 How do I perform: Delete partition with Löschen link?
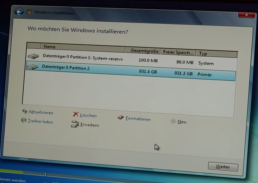tap(88, 115)
